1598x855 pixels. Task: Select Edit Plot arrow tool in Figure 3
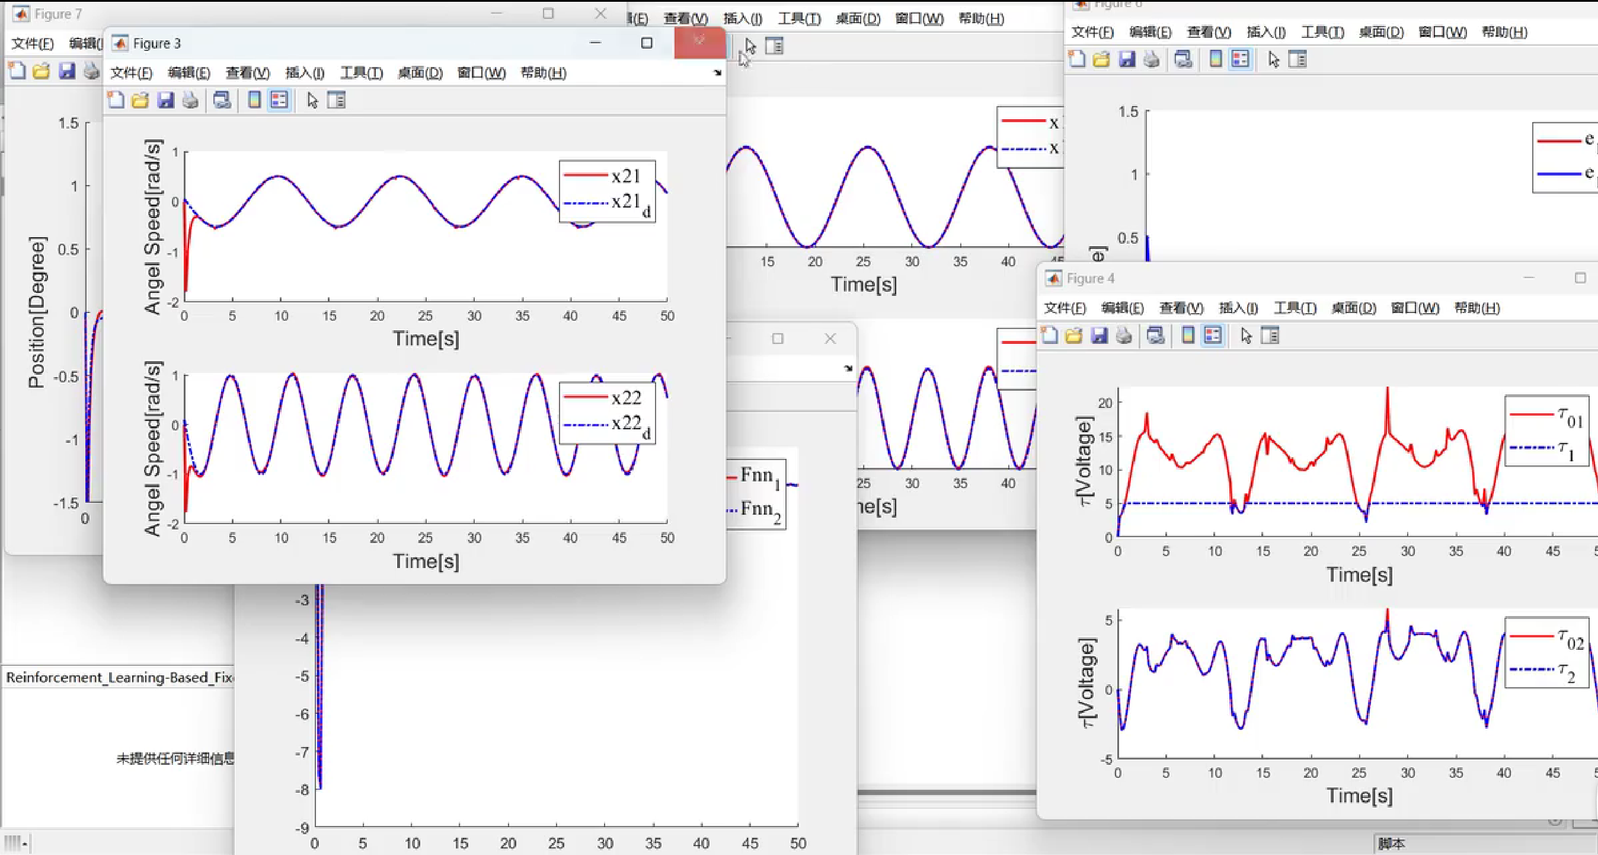[312, 101]
